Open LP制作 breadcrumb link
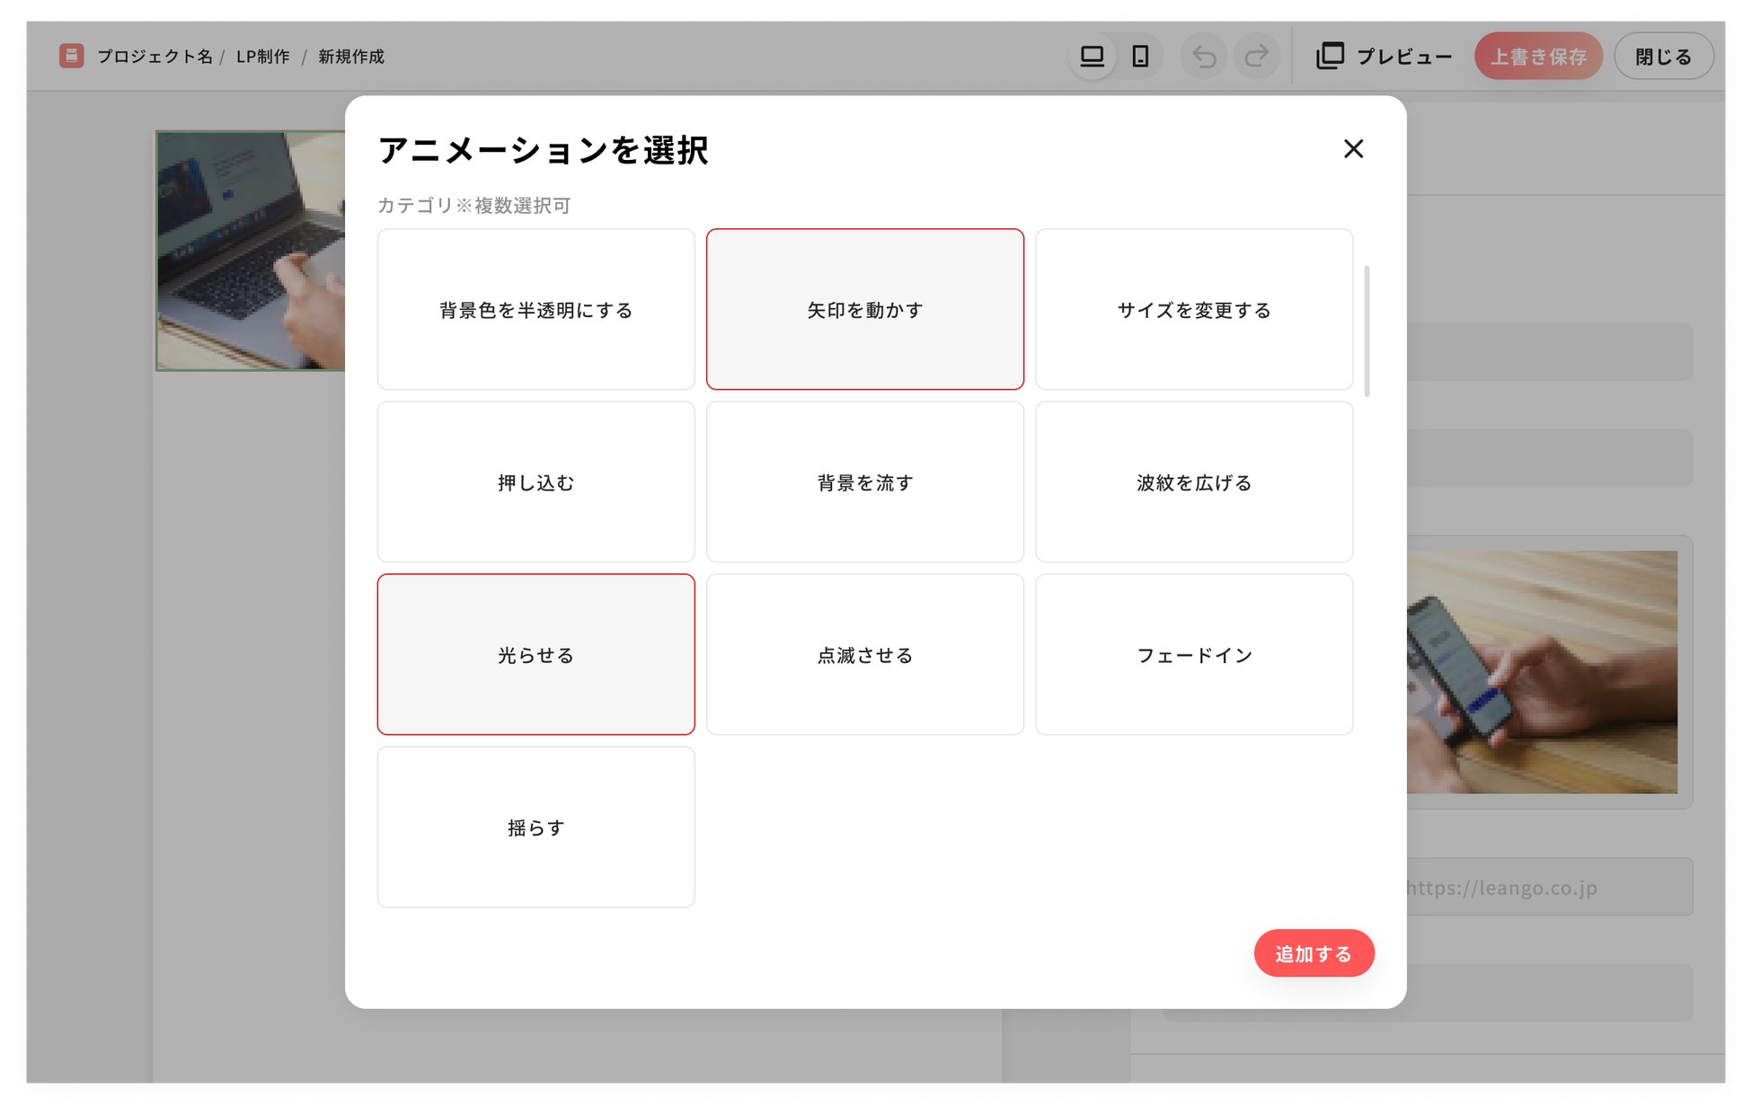 click(x=262, y=57)
